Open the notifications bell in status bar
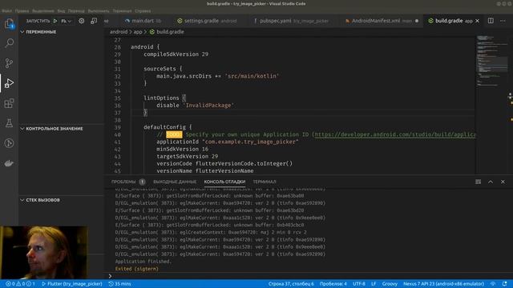This screenshot has height=288, width=513. click(x=505, y=284)
